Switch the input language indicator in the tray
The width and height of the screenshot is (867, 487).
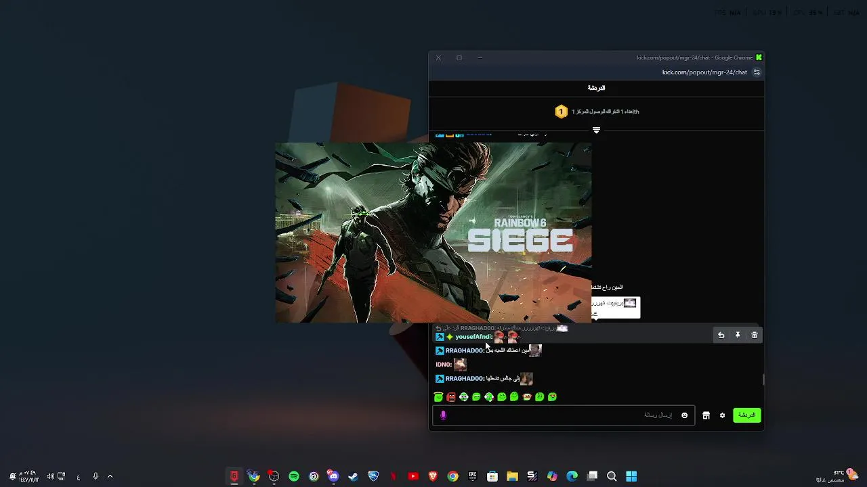coord(79,477)
